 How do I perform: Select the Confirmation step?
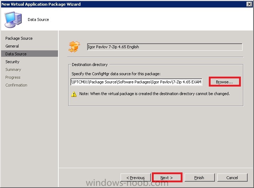pos(16,85)
